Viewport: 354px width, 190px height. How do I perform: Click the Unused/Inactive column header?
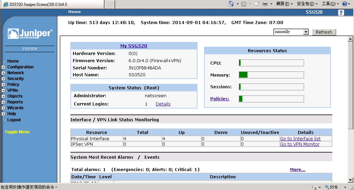(x=260, y=132)
